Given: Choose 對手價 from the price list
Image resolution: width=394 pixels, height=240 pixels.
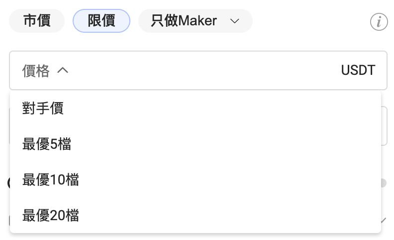Looking at the screenshot, I should [x=43, y=108].
